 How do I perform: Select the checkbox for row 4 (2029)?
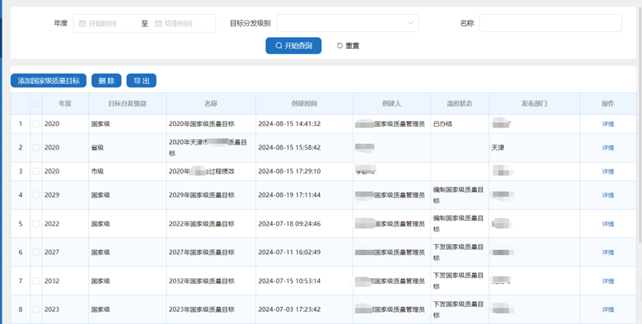(x=36, y=196)
